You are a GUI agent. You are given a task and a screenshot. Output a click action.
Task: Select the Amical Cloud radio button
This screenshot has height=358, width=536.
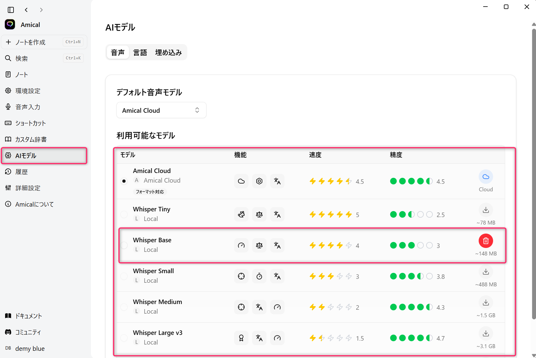(124, 181)
